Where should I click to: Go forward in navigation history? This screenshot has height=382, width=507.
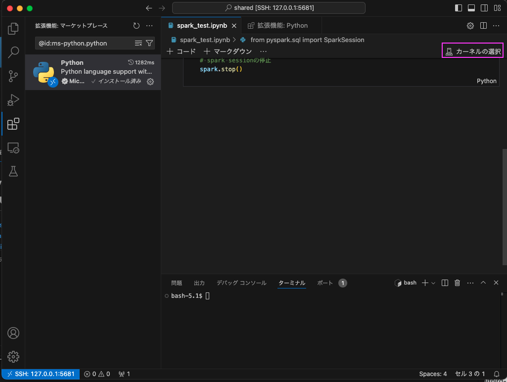(x=162, y=8)
